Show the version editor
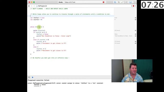The height and width of the screenshot is (92, 164). (122, 2)
